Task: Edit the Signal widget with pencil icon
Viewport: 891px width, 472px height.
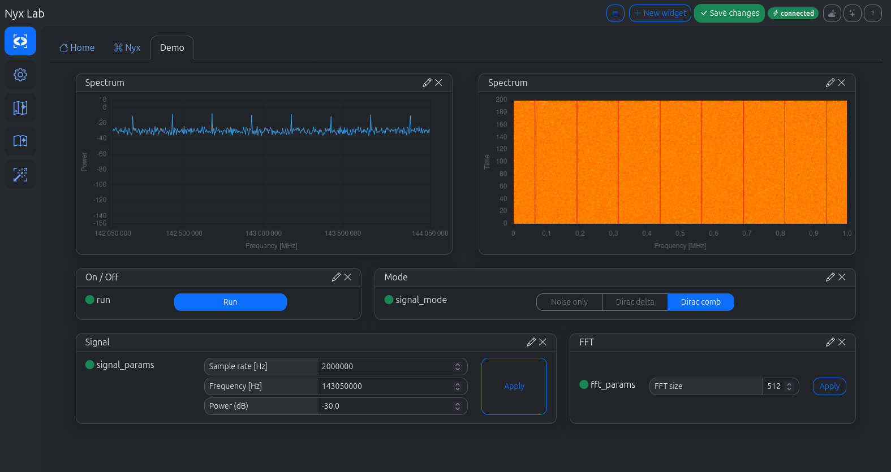Action: [x=531, y=342]
